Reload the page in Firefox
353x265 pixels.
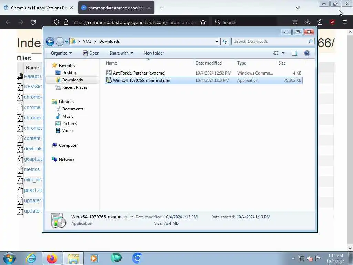click(x=33, y=22)
